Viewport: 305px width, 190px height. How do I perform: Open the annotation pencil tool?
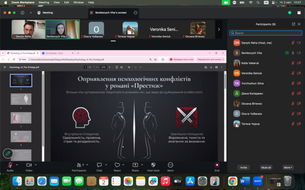[8, 153]
